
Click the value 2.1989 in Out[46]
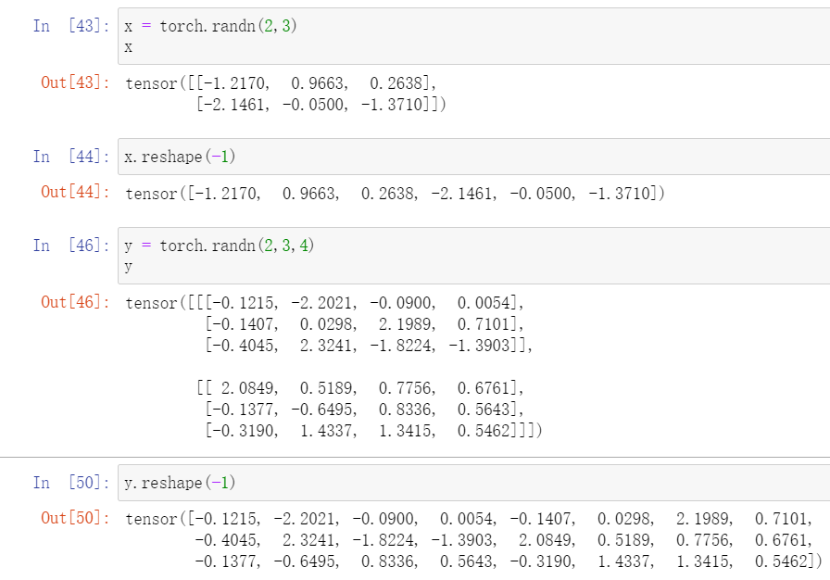(407, 324)
